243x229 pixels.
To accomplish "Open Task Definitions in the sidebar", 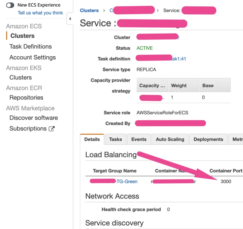I will click(31, 47).
